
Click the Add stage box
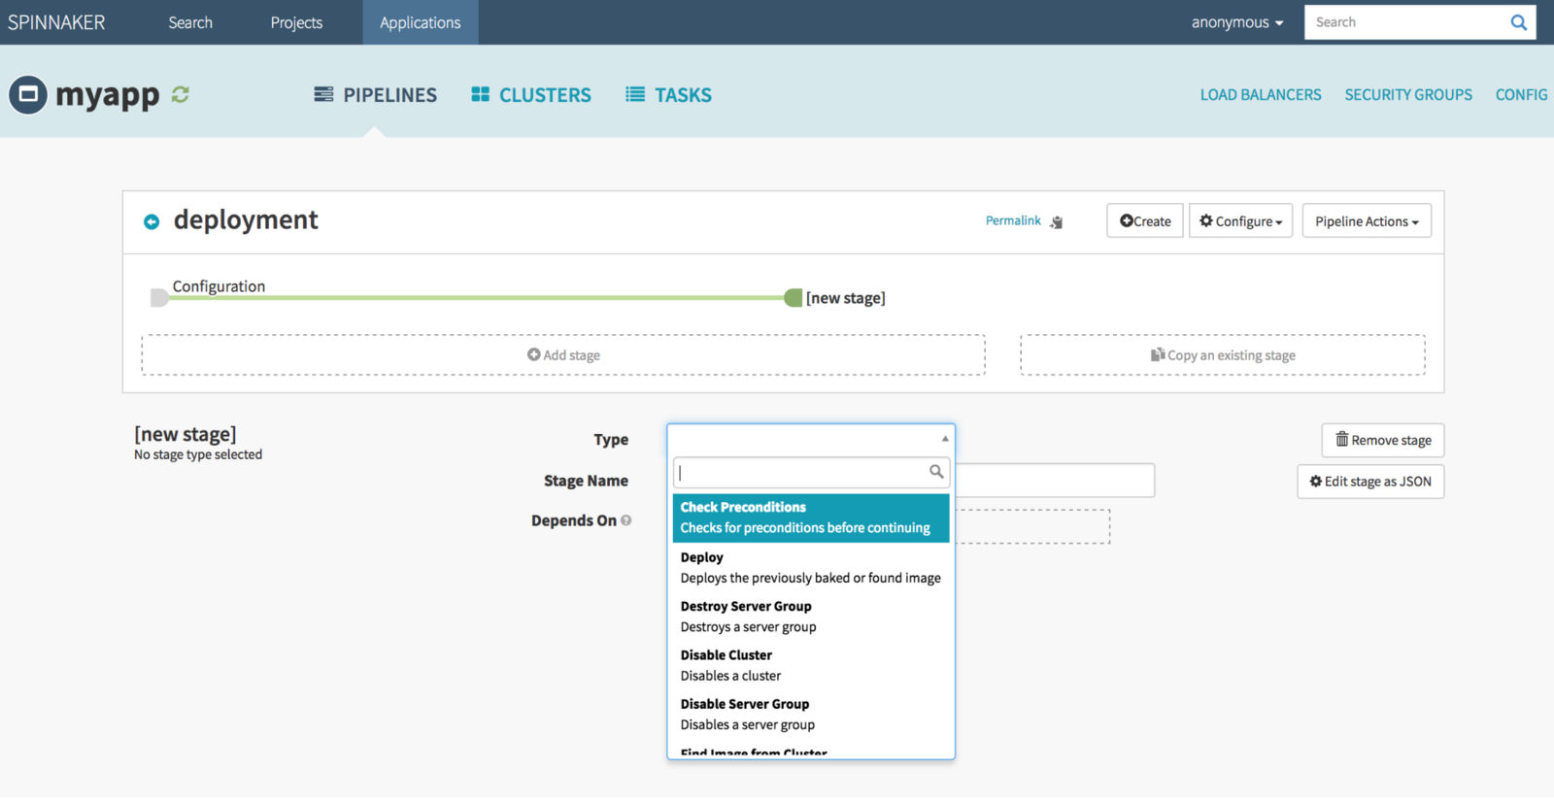563,355
